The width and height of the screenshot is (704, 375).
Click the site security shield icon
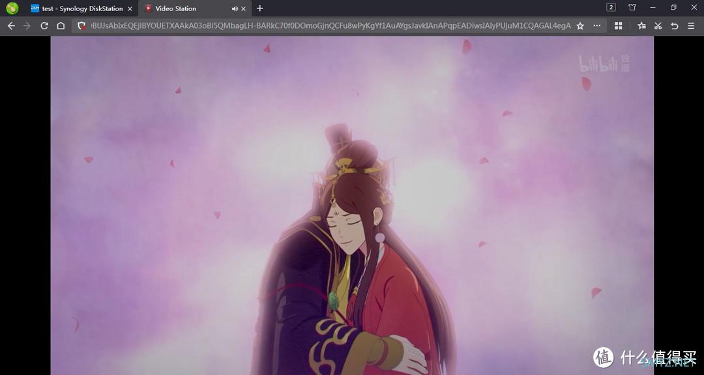coord(81,26)
